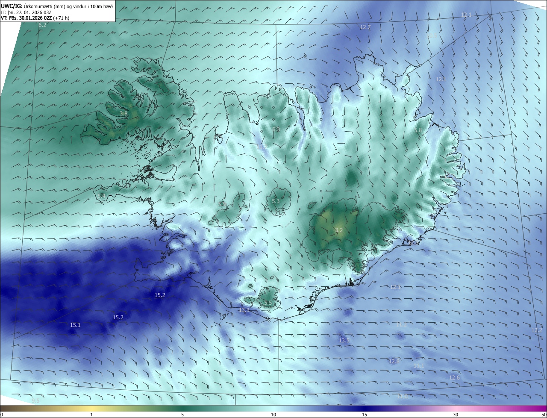The width and height of the screenshot is (547, 418).
Task: Click the 5 label on the color scale
Action: point(182,415)
